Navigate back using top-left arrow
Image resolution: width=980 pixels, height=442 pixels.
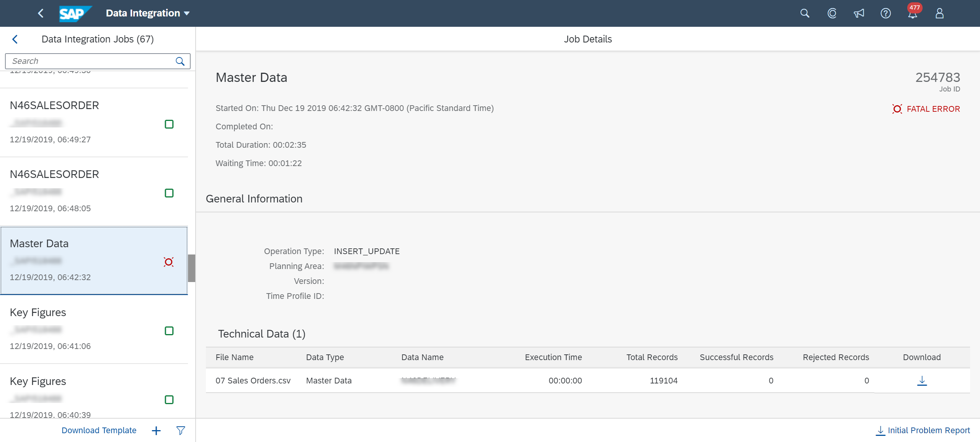tap(41, 13)
